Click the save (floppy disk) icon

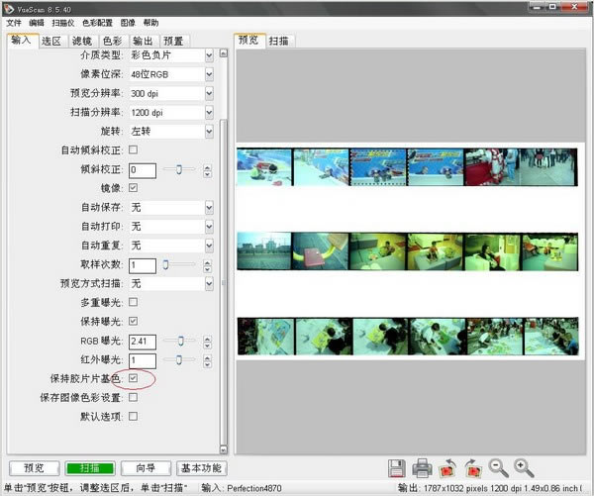coord(397,468)
